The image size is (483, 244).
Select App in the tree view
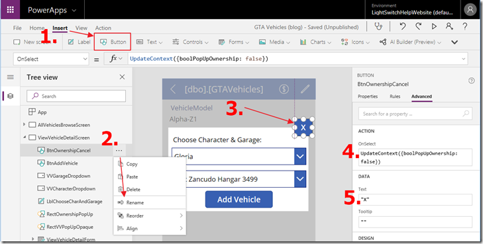(42, 112)
